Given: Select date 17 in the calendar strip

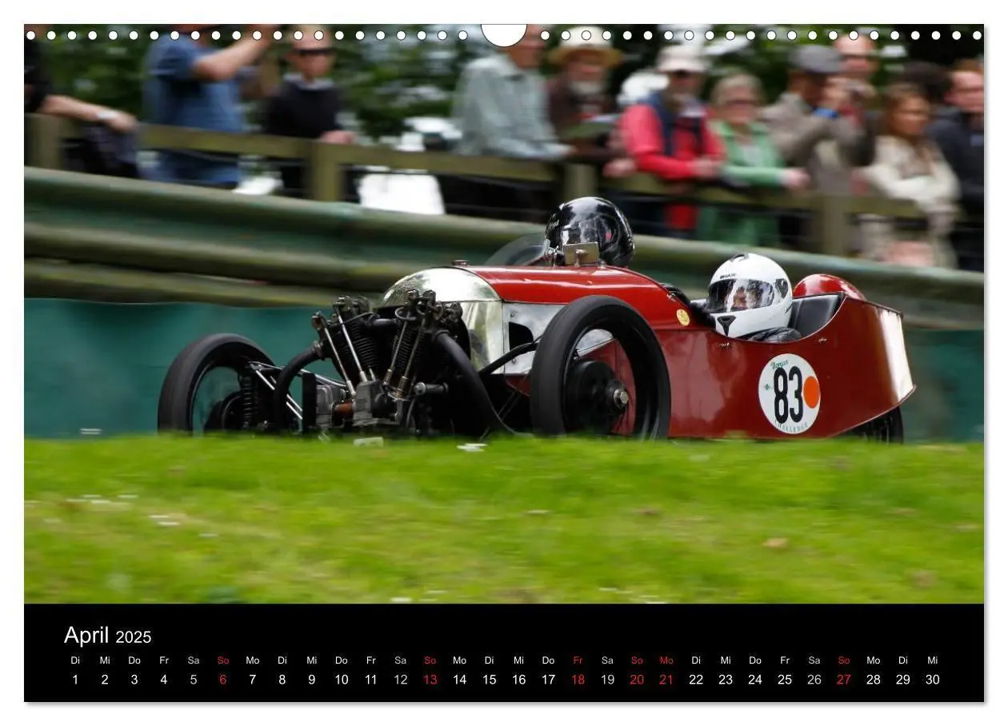Looking at the screenshot, I should pyautogui.click(x=548, y=680).
